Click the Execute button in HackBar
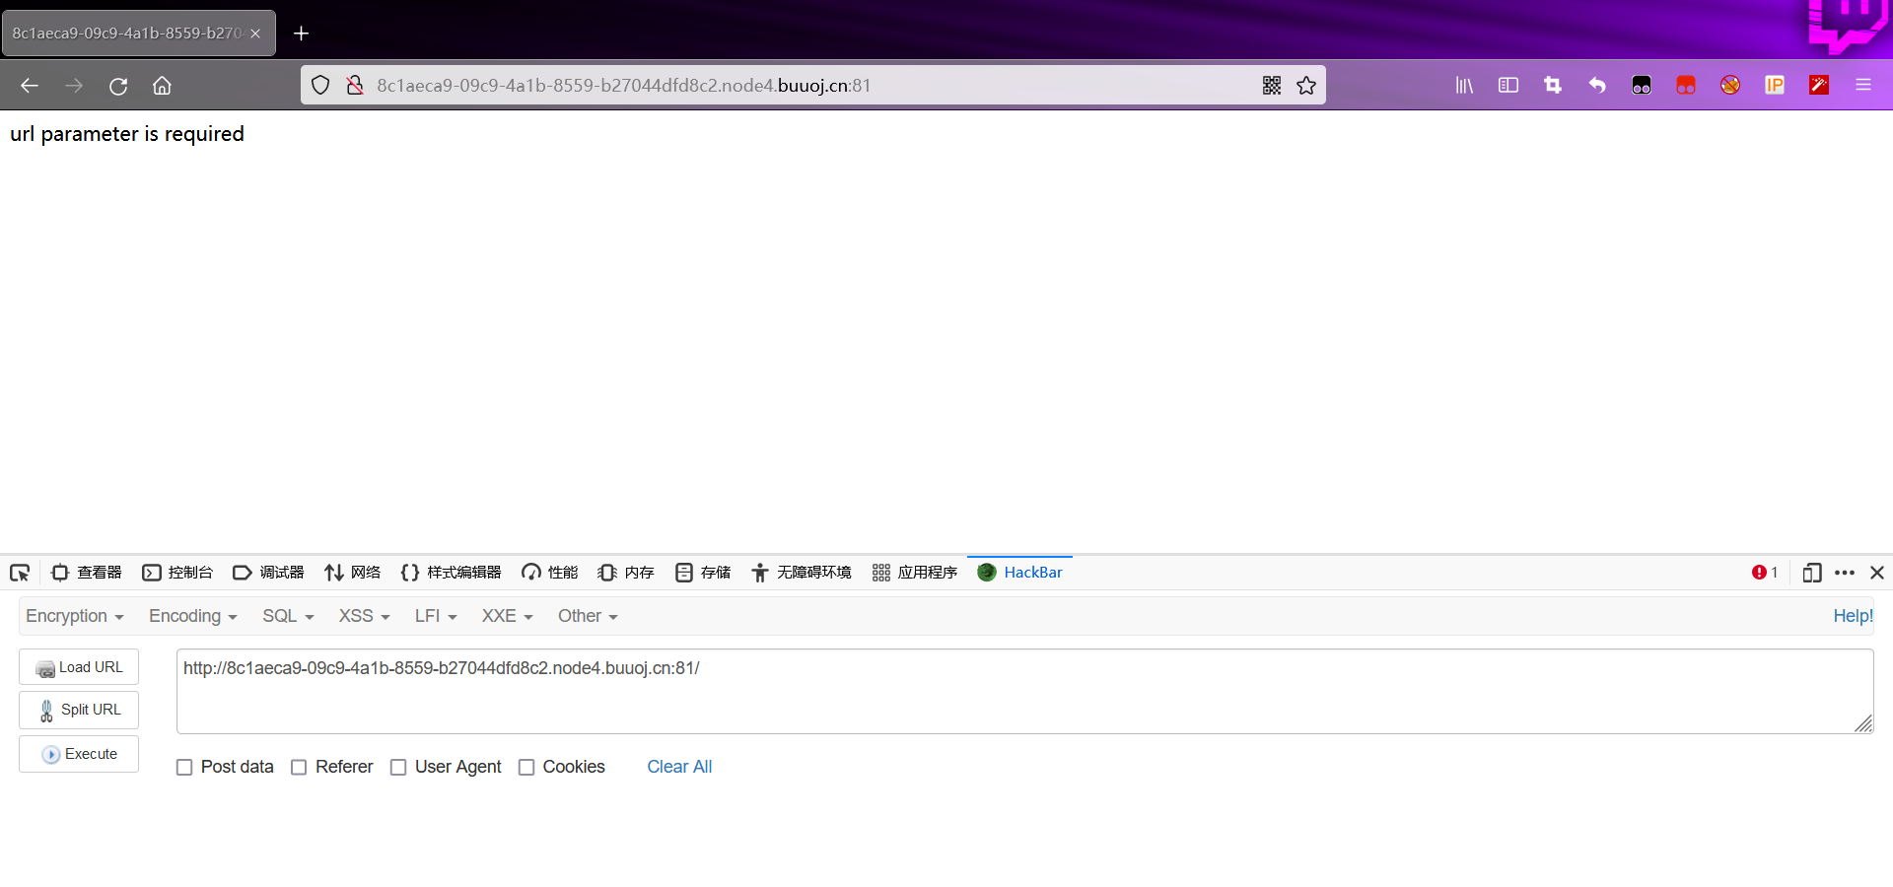 pos(78,754)
